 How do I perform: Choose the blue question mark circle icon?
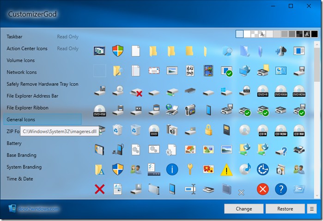281,189
